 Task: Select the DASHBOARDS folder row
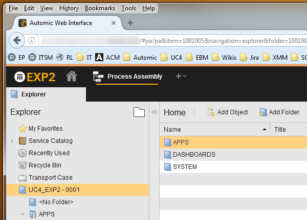click(233, 155)
